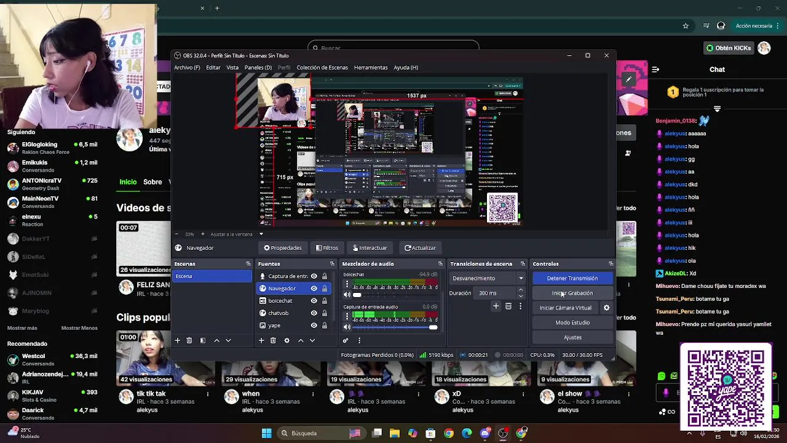
Task: Click Detener Transmisión button
Action: (x=572, y=278)
